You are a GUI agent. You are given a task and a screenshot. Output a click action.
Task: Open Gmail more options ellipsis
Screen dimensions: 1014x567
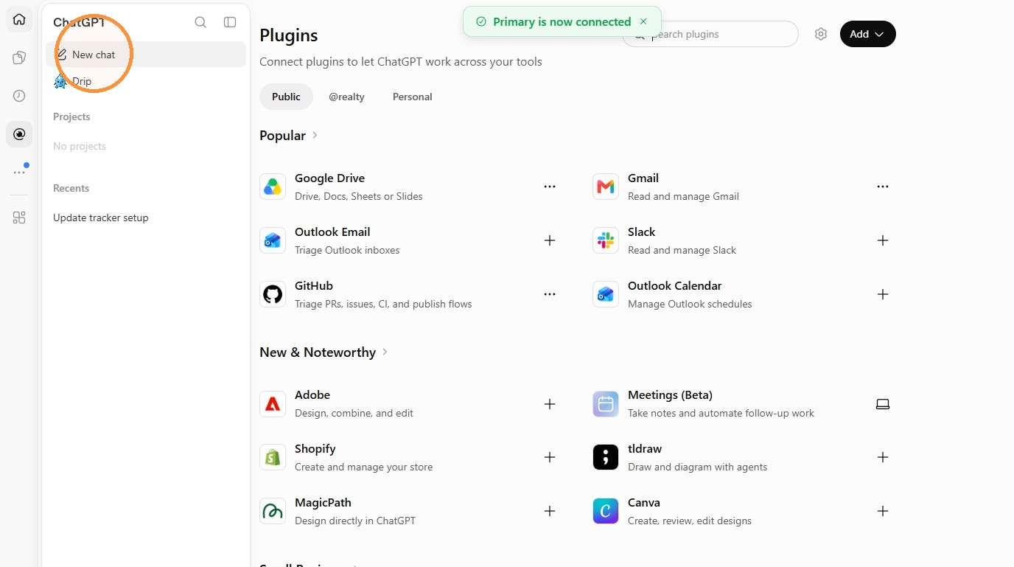(x=883, y=187)
